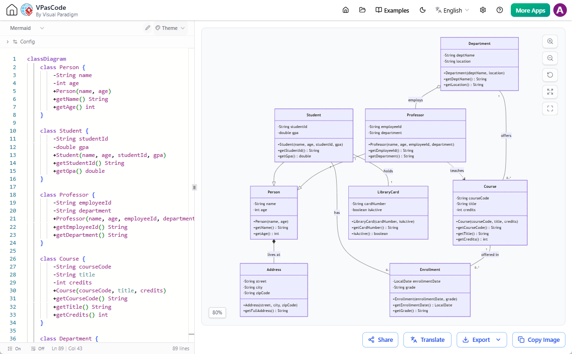Click the class Course line in editor
572x354 pixels.
[63, 259]
